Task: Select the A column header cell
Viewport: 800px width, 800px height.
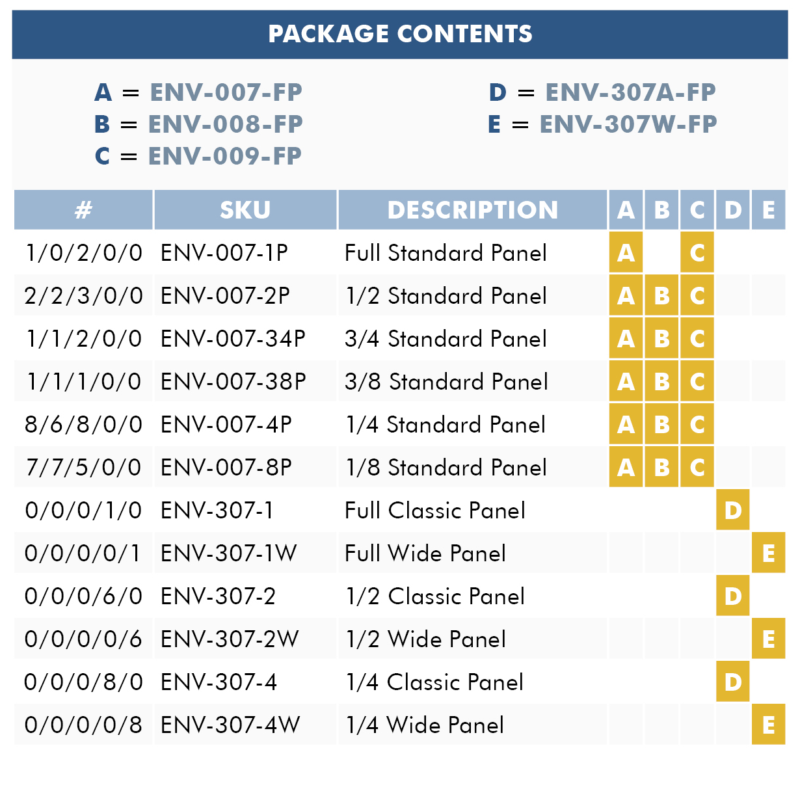Action: coord(626,209)
